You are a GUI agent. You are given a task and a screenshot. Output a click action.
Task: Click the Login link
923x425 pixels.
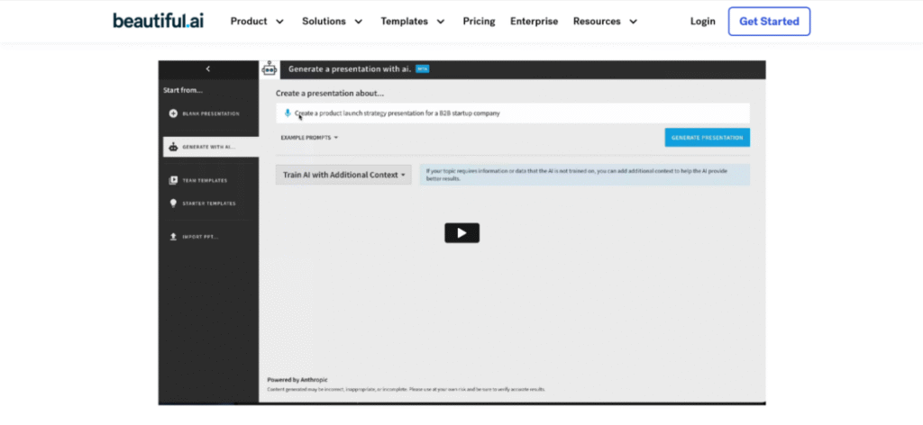702,21
